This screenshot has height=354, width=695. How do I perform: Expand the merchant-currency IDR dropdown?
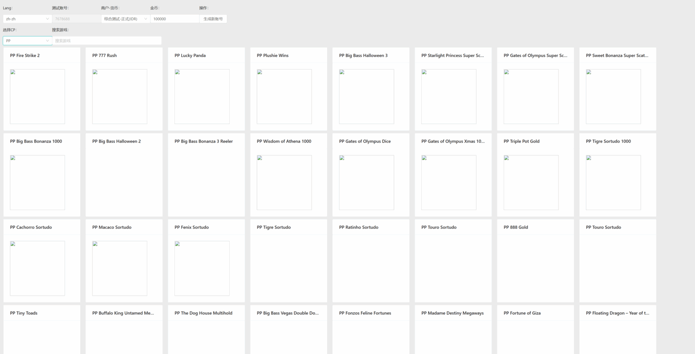click(x=125, y=19)
